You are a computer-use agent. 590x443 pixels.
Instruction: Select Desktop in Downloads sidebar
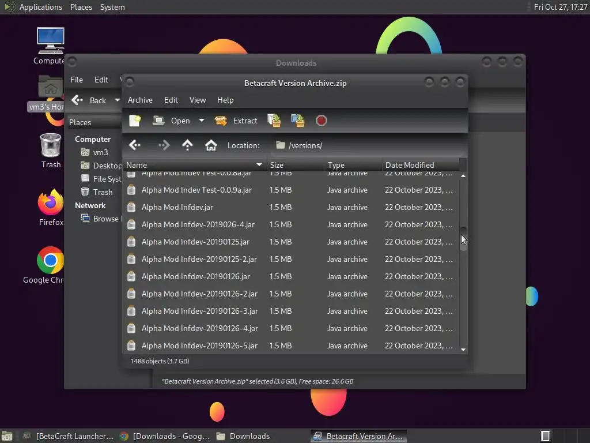tap(101, 166)
